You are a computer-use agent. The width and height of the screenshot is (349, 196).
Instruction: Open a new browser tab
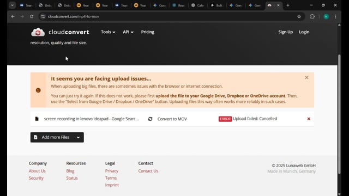point(288,5)
